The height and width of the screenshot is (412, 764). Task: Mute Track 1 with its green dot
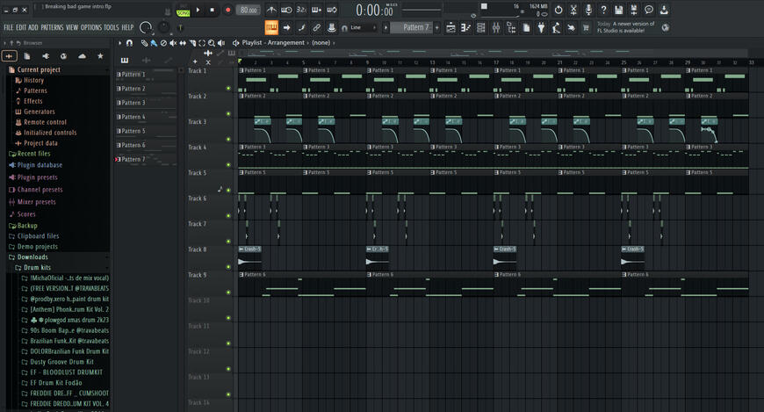[x=228, y=88]
